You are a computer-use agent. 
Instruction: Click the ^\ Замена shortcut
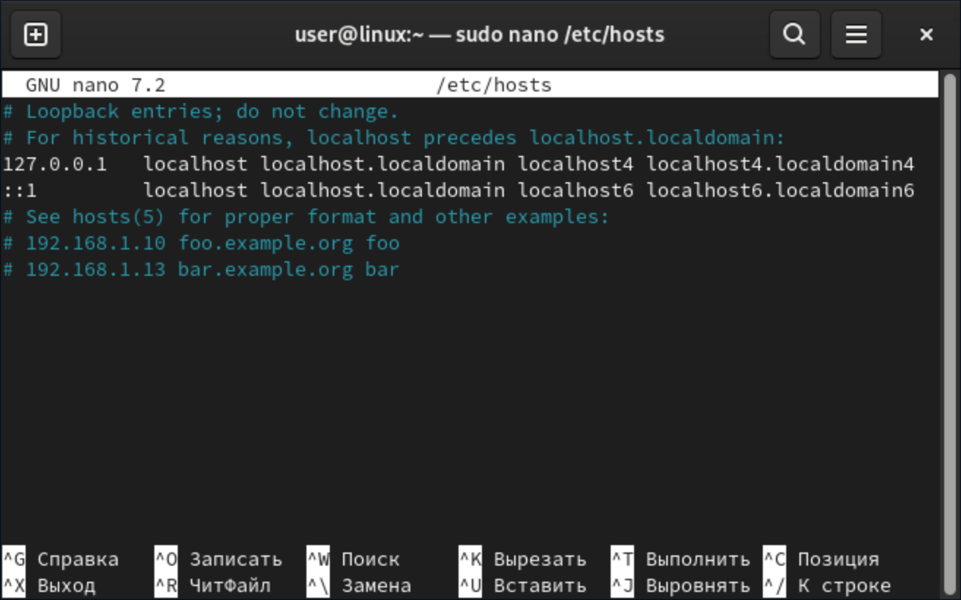(x=359, y=586)
